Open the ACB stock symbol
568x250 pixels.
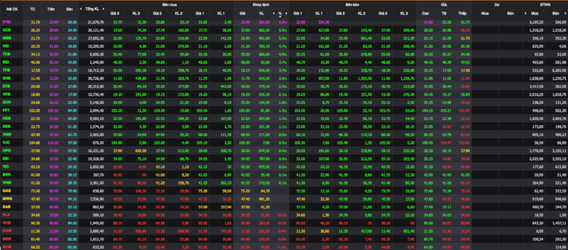coord(6,30)
